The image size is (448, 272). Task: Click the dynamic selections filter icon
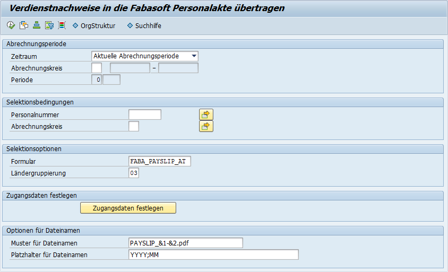click(49, 25)
